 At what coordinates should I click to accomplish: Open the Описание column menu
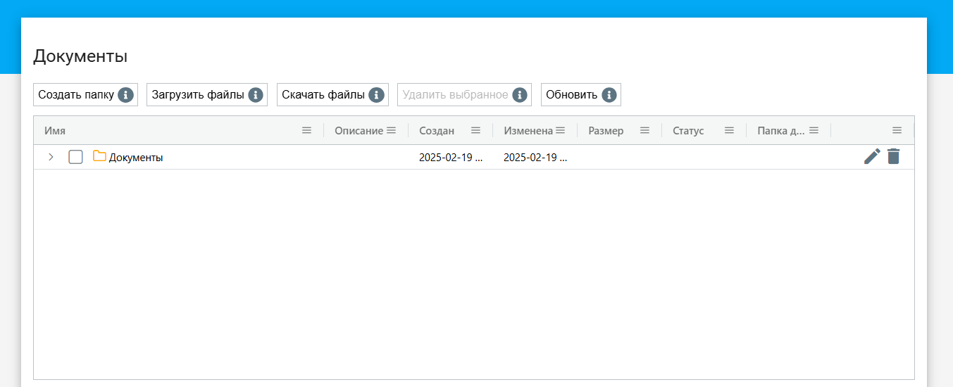(391, 130)
